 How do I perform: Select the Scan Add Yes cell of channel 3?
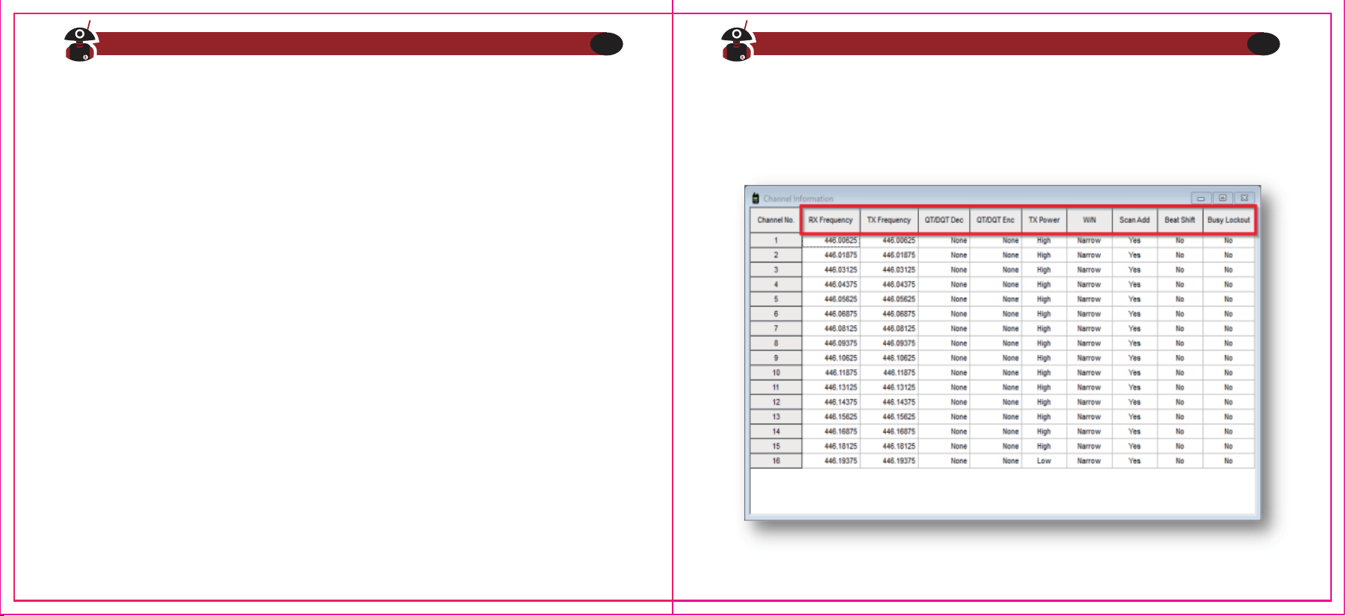[x=1135, y=270]
